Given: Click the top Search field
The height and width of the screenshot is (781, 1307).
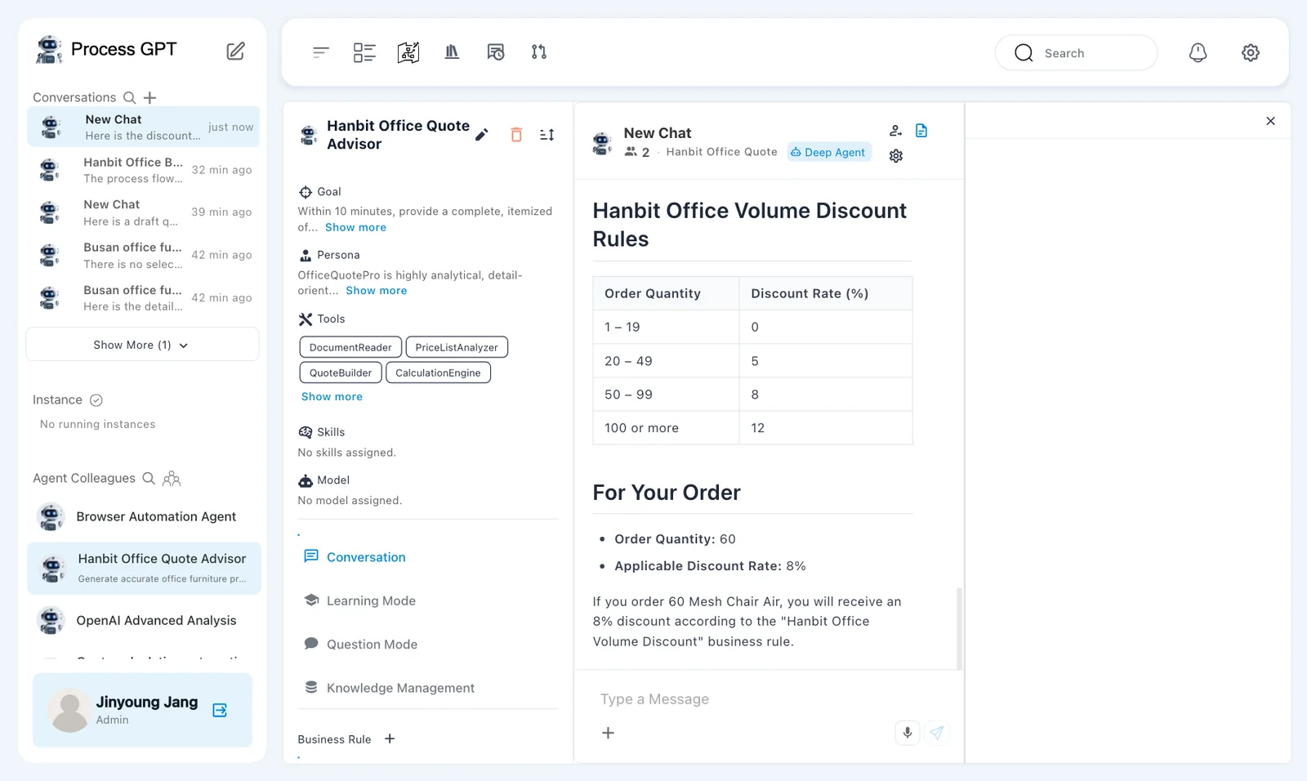Looking at the screenshot, I should [1076, 53].
